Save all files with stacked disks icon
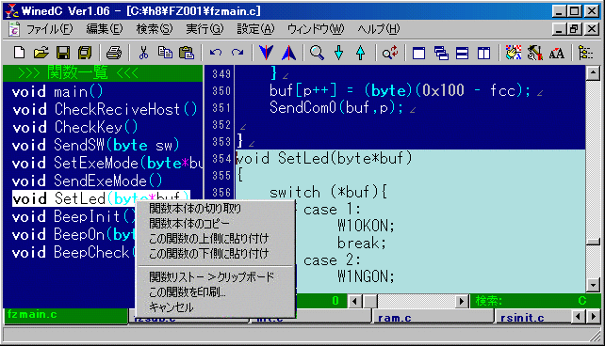 pos(85,53)
